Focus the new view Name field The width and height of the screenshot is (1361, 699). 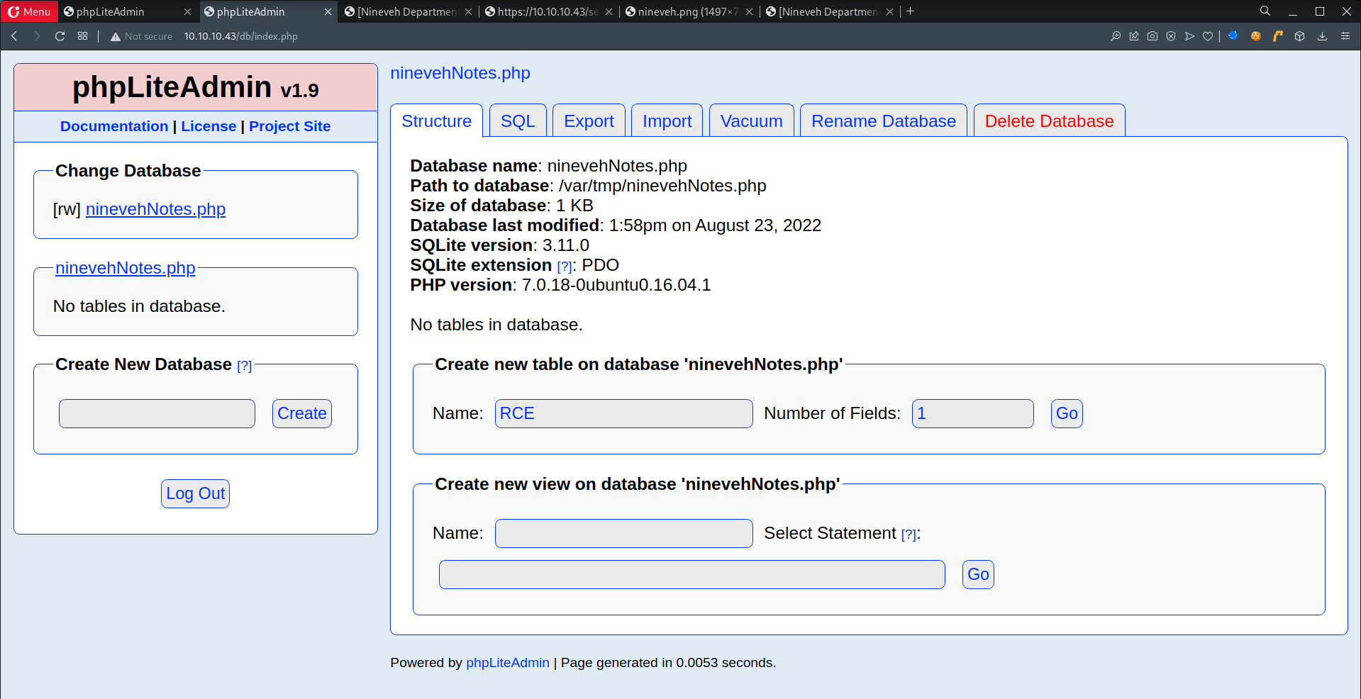(x=624, y=533)
